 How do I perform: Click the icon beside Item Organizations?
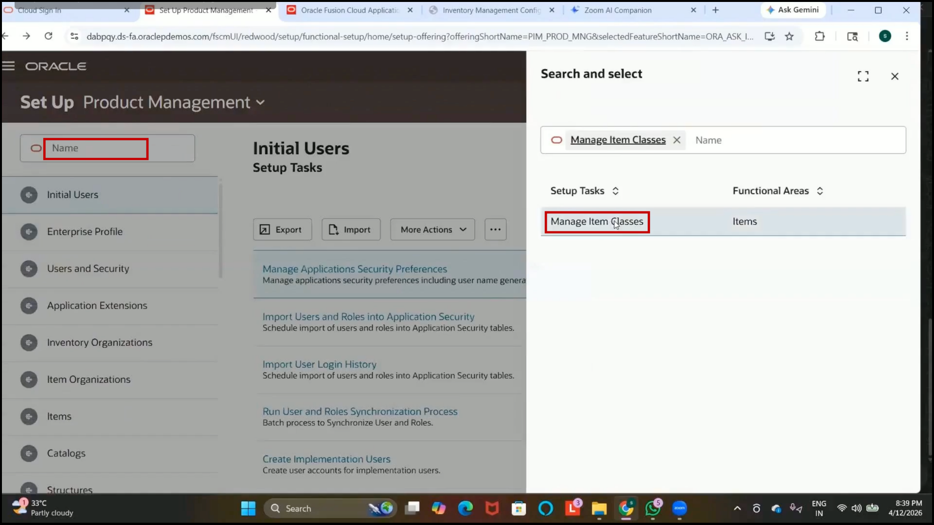click(29, 380)
